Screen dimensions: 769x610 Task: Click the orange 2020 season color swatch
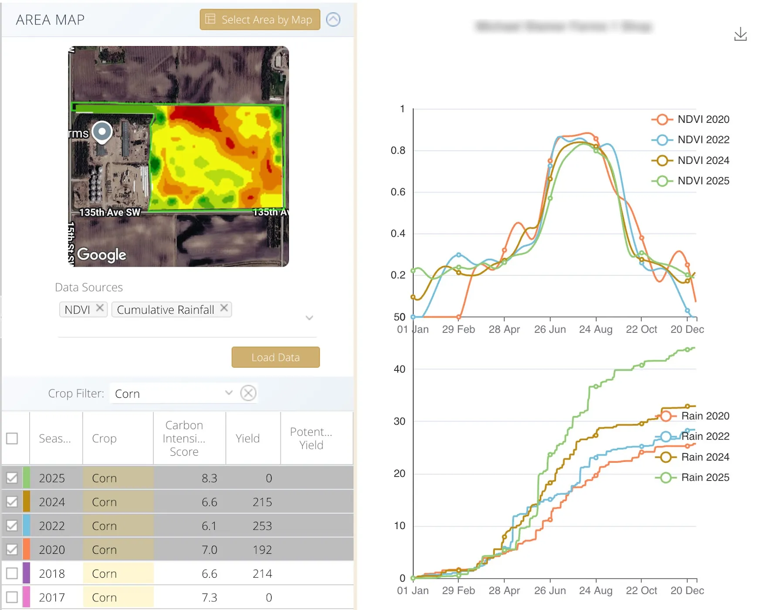pos(26,550)
